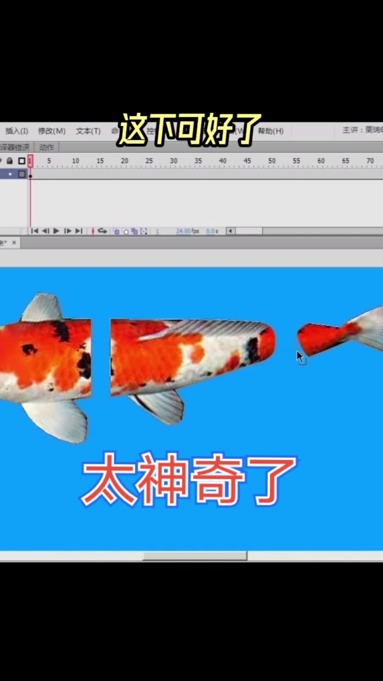383x681 pixels.
Task: Click the current frame number 1 field
Action: 157,231
